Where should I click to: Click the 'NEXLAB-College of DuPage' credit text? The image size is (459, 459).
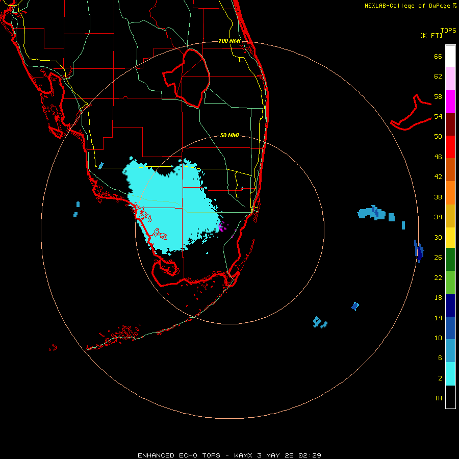point(407,6)
